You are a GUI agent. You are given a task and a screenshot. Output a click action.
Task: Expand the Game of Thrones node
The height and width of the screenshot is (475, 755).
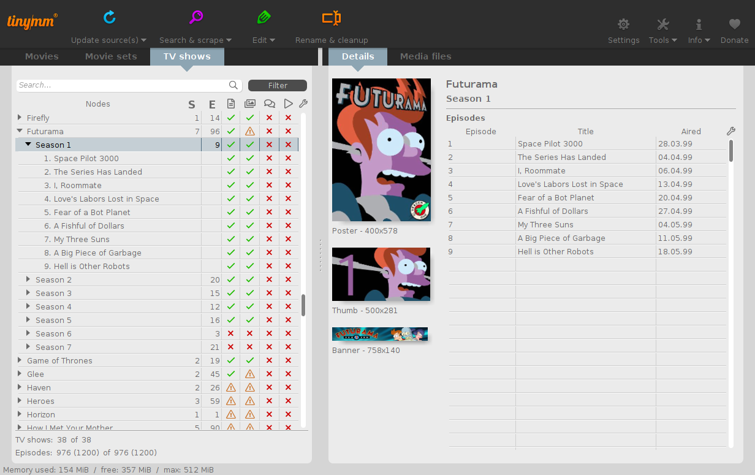[x=20, y=360]
